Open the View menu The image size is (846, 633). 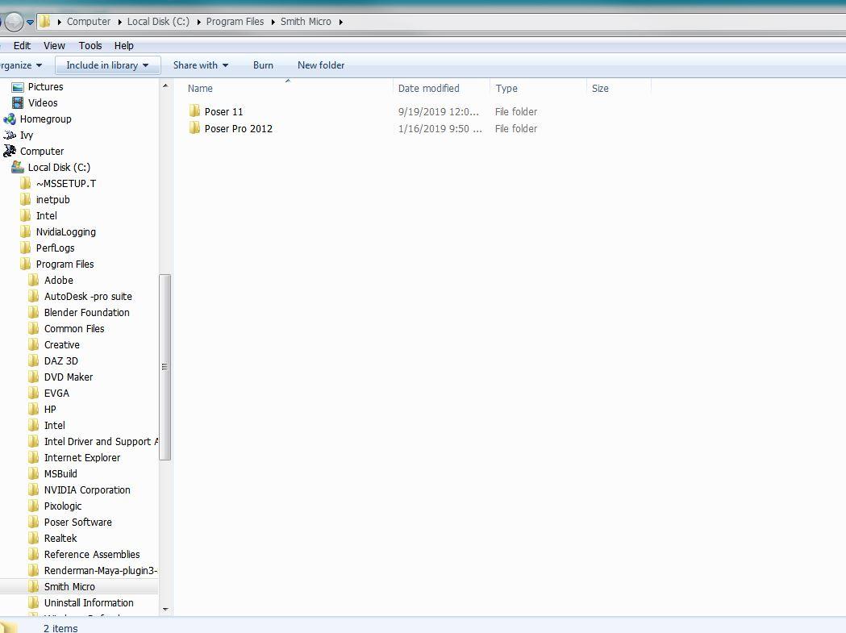point(54,45)
